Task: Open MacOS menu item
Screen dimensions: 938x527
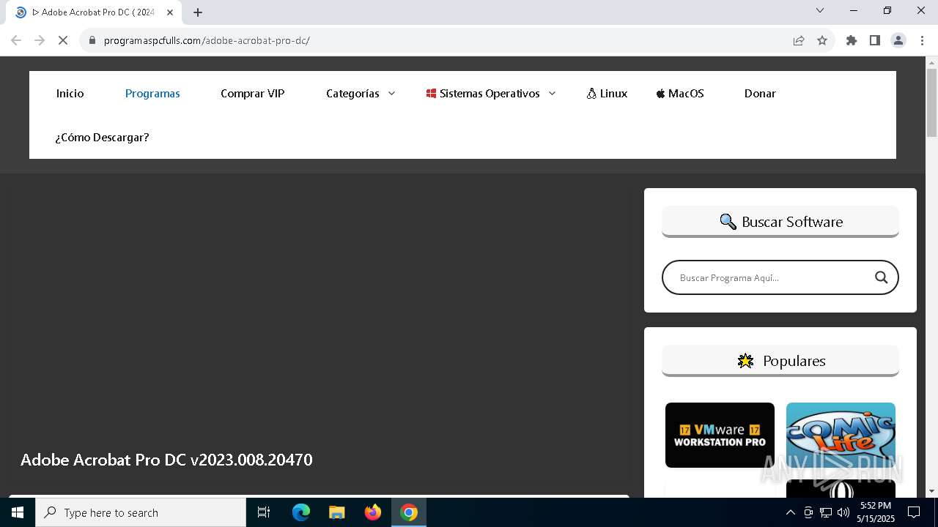Action: pos(680,94)
